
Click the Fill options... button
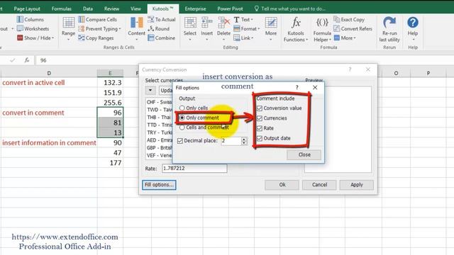click(159, 185)
